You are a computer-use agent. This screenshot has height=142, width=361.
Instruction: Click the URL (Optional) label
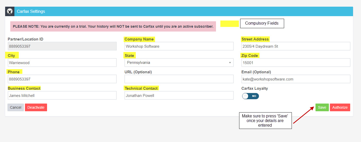138,72
